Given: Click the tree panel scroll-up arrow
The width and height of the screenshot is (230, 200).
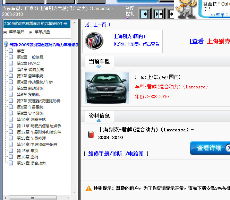Looking at the screenshot, I should click(74, 23).
